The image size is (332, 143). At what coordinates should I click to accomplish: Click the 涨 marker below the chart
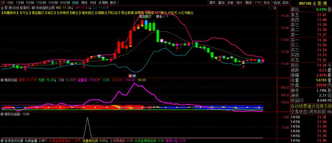point(130,76)
